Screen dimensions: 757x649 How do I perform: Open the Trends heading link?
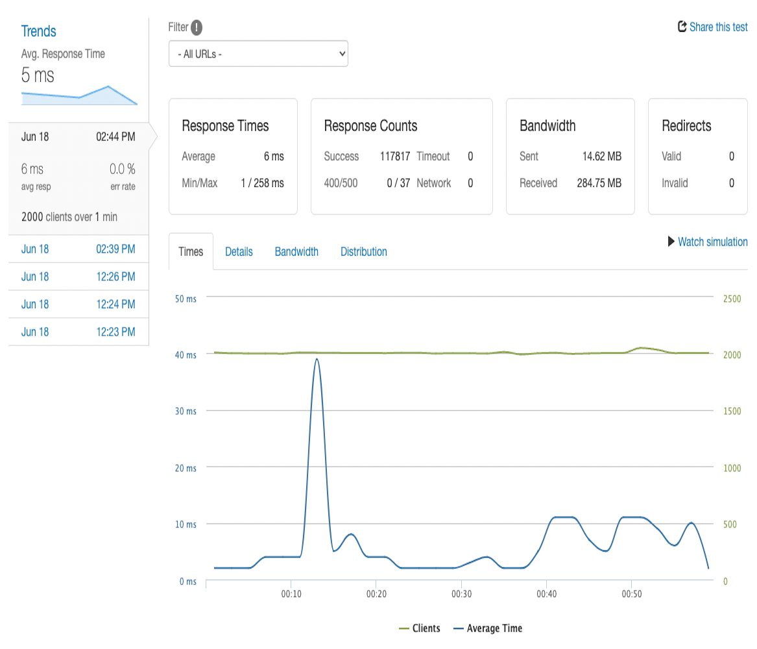pyautogui.click(x=39, y=31)
